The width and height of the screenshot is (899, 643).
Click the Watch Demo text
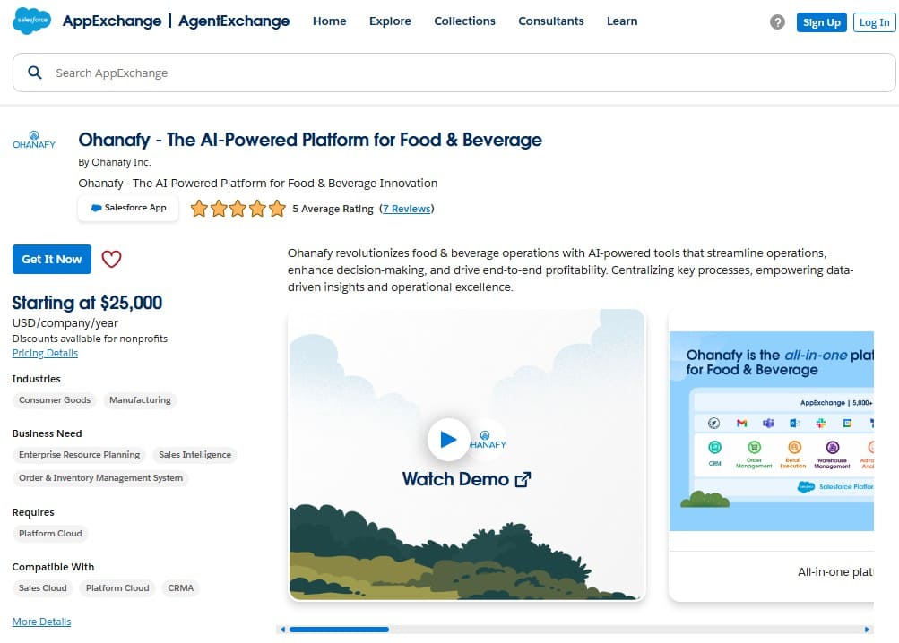click(x=455, y=479)
